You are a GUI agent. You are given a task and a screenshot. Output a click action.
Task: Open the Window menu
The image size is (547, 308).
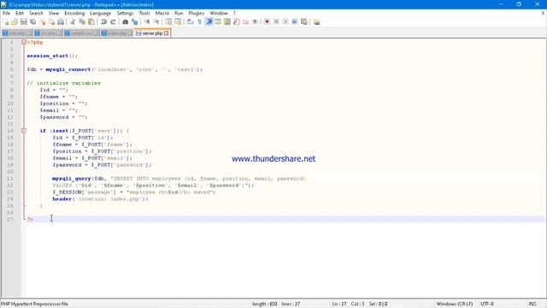coord(219,13)
